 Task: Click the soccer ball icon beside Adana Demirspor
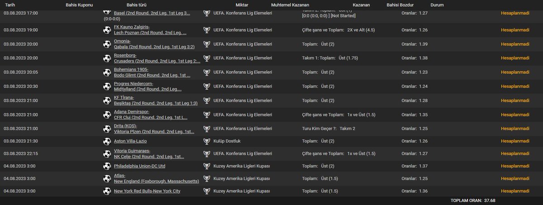[x=107, y=114]
